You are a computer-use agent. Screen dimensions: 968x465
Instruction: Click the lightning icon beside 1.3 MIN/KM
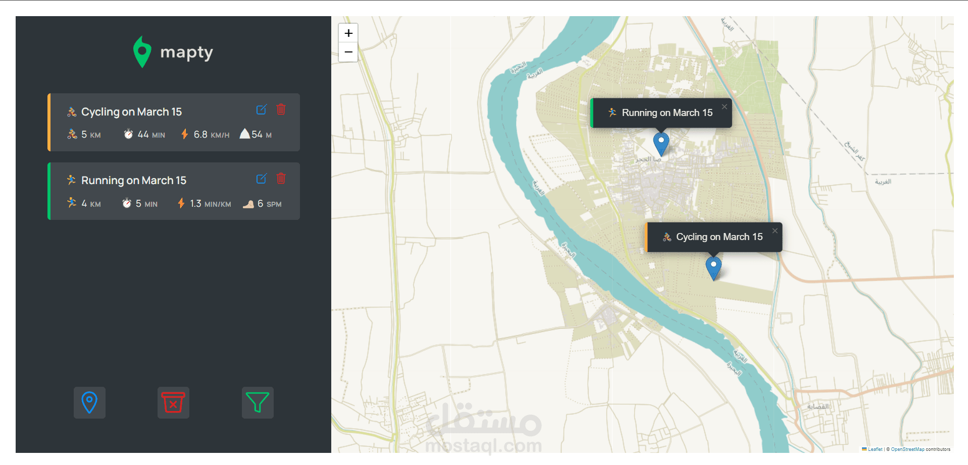point(181,203)
